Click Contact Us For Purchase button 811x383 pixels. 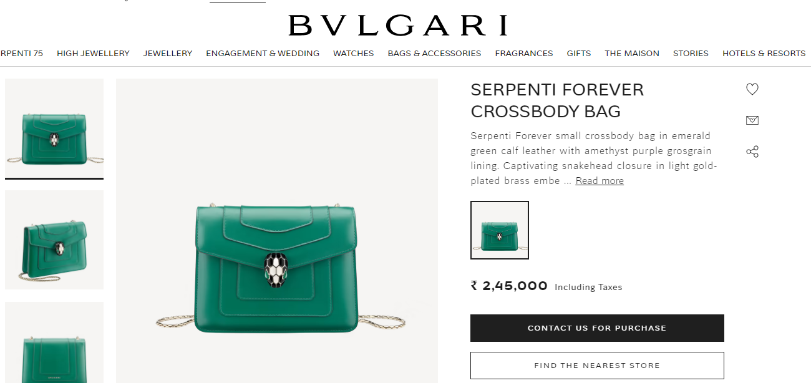click(597, 328)
